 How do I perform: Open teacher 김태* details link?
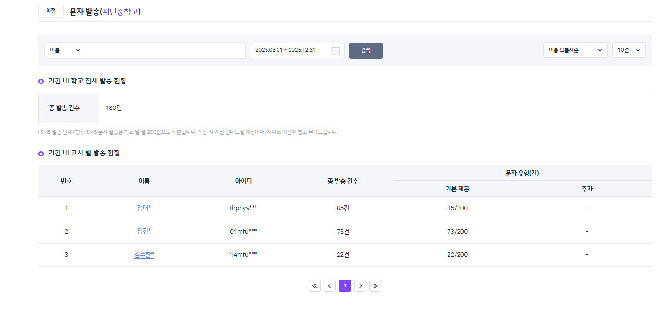pos(144,208)
